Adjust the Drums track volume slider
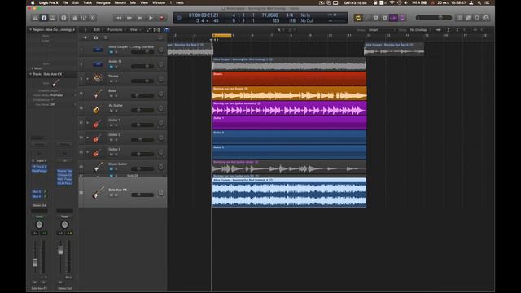 pyautogui.click(x=142, y=81)
